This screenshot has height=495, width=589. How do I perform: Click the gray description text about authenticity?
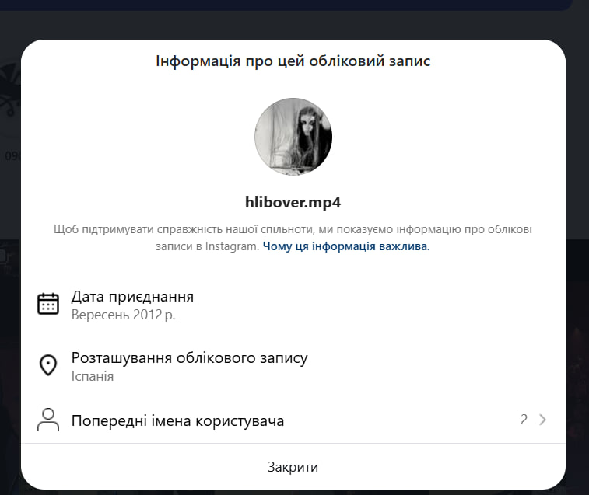tap(293, 230)
